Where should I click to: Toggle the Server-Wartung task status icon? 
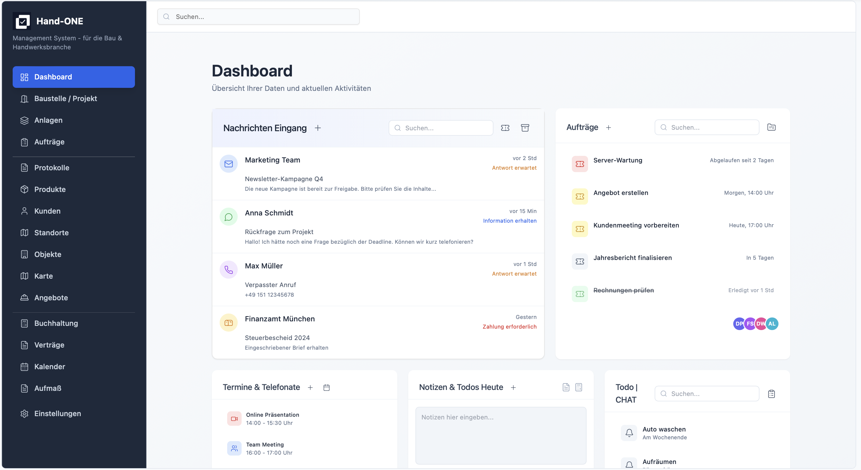tap(580, 164)
